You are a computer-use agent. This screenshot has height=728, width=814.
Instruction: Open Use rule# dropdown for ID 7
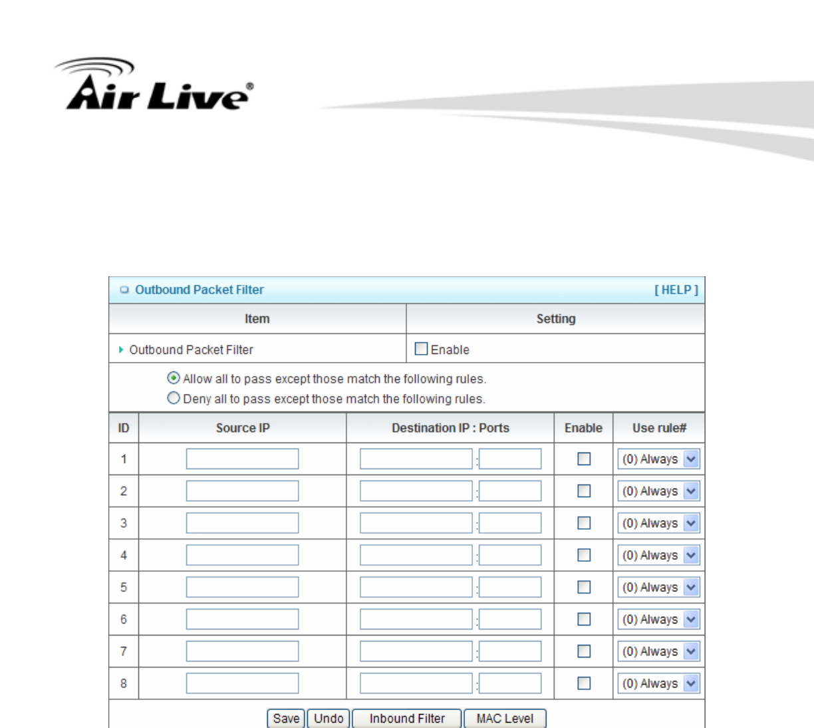pos(658,651)
